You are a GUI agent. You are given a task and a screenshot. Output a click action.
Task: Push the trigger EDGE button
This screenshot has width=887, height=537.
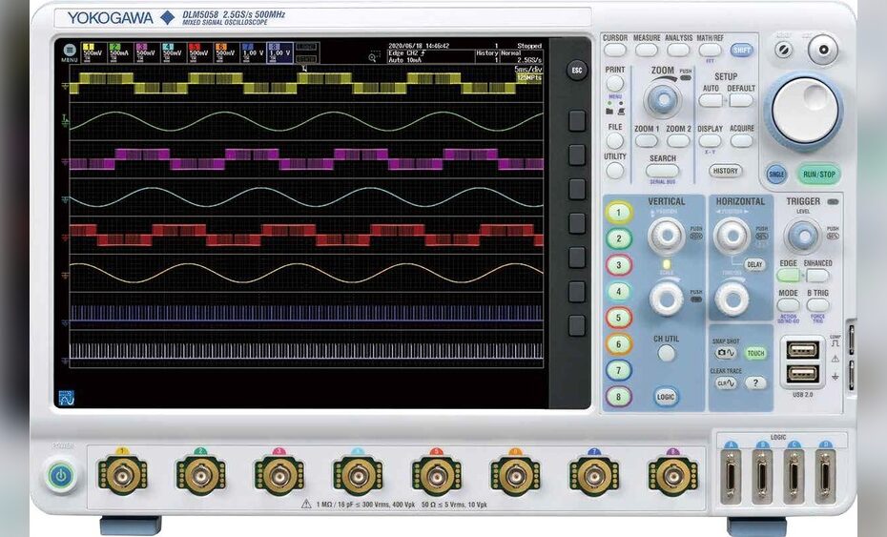(x=788, y=275)
